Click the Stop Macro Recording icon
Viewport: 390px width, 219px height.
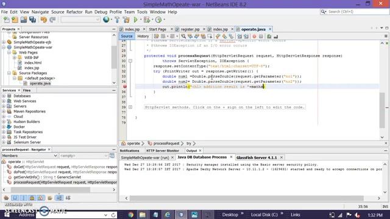(261, 36)
